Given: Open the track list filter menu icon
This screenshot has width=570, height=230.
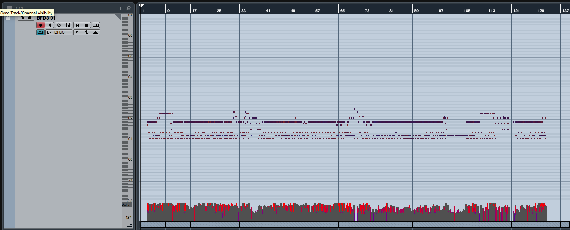Looking at the screenshot, I should click(10, 8).
